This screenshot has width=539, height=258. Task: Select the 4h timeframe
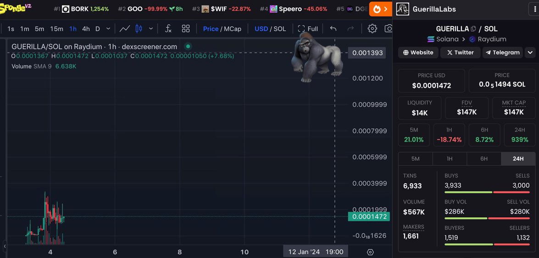pos(86,29)
